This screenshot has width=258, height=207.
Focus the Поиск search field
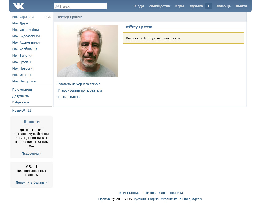click(81, 6)
